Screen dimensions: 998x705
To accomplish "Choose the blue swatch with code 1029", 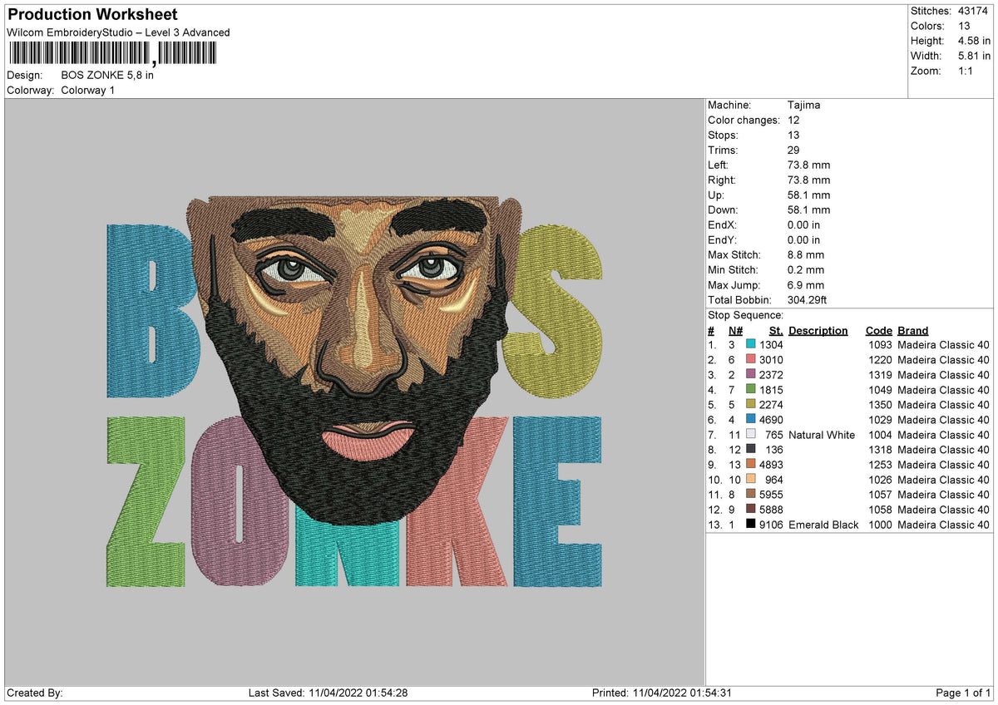I will coord(751,420).
